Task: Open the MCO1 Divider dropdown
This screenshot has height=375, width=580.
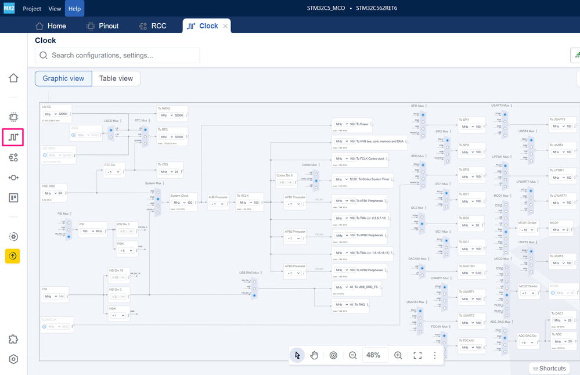Action: coord(527,230)
